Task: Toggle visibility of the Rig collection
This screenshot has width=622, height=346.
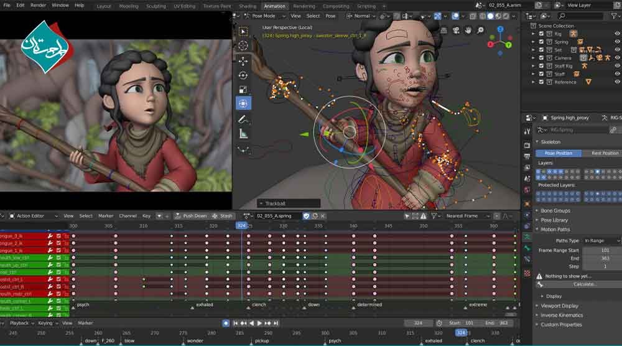Action: pos(617,34)
